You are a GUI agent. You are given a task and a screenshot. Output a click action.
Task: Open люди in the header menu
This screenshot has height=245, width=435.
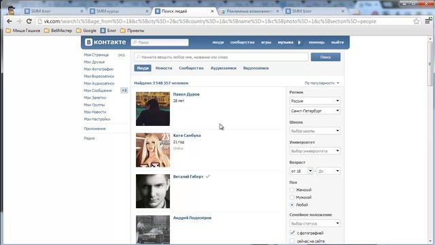[218, 42]
